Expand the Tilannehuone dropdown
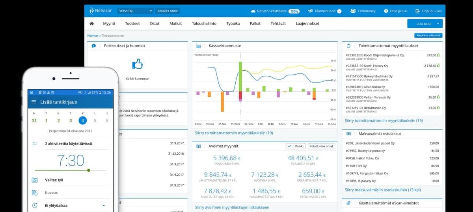The width and height of the screenshot is (473, 212). point(339,11)
